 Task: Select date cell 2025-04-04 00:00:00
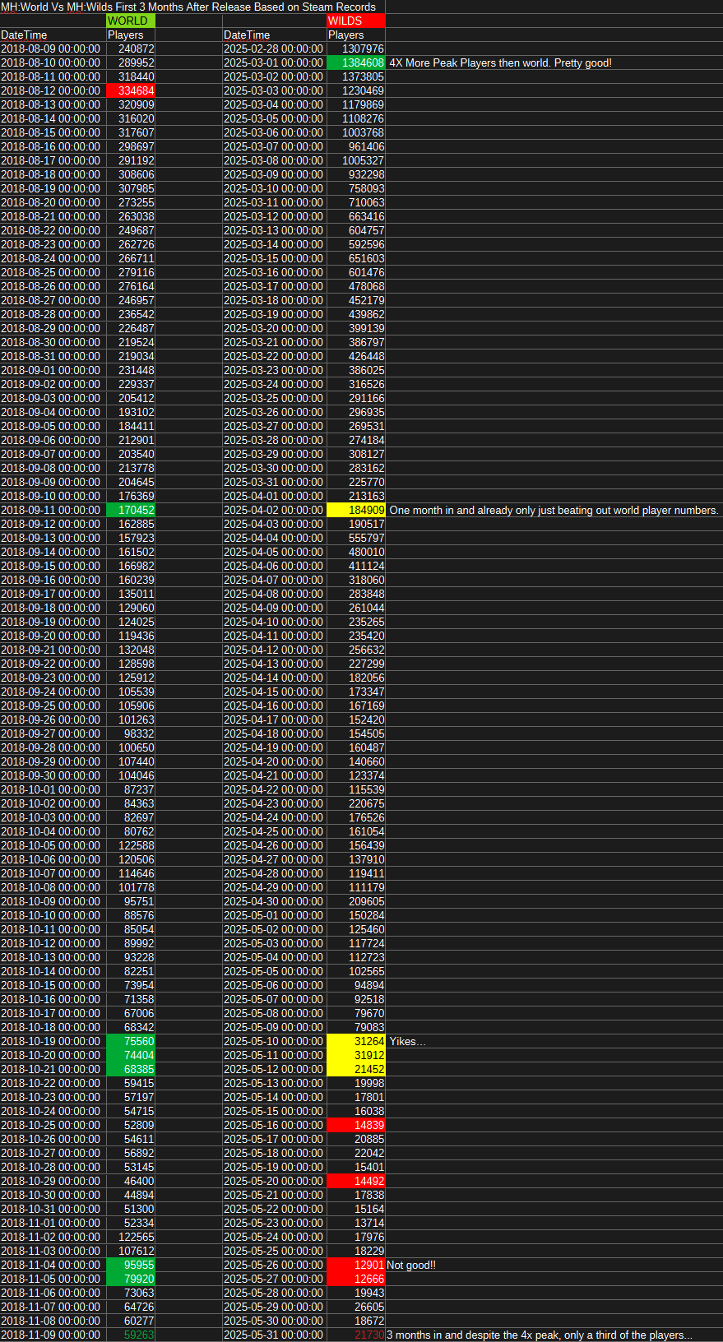click(275, 538)
